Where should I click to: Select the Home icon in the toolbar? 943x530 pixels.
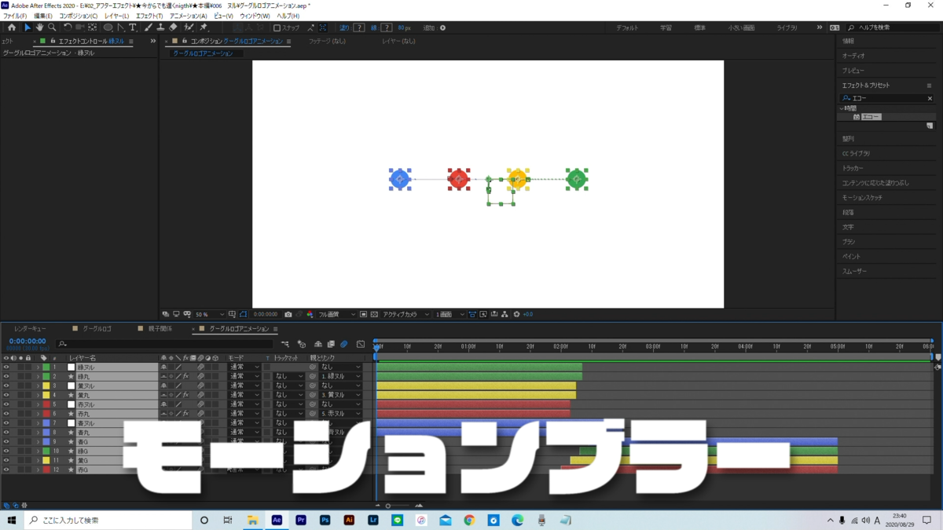click(x=11, y=27)
